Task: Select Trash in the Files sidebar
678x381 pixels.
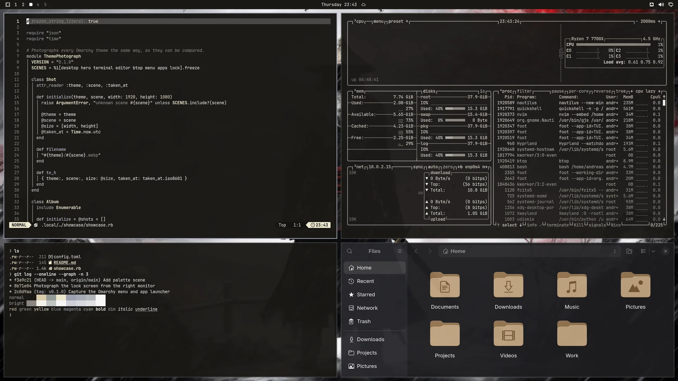Action: [x=375, y=321]
